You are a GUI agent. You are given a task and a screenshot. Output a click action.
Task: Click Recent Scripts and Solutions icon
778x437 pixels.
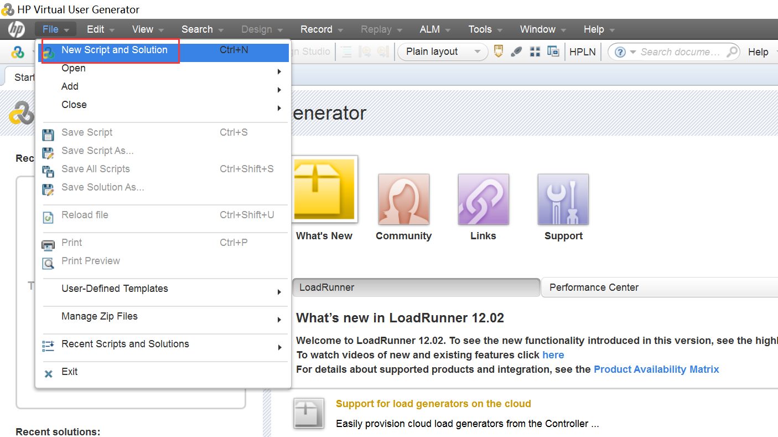pyautogui.click(x=49, y=346)
